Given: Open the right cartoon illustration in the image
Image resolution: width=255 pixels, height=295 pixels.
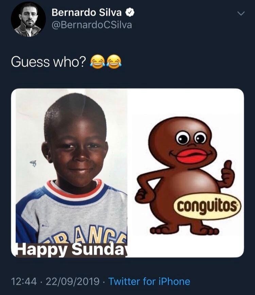Looking at the screenshot, I should [x=186, y=173].
